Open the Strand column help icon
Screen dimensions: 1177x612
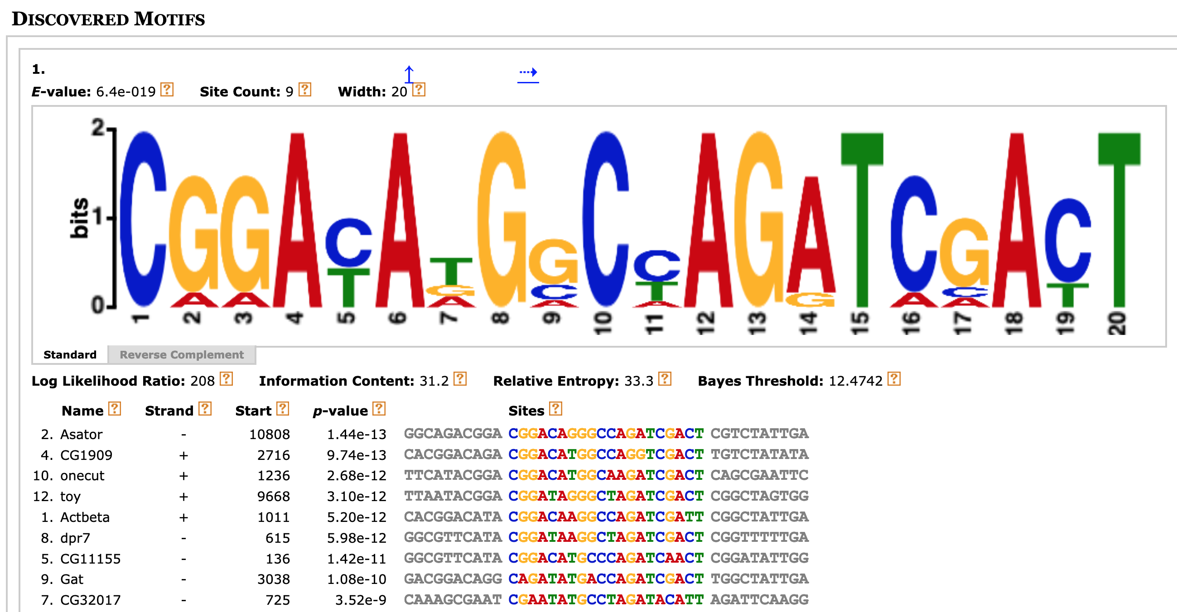pos(205,409)
